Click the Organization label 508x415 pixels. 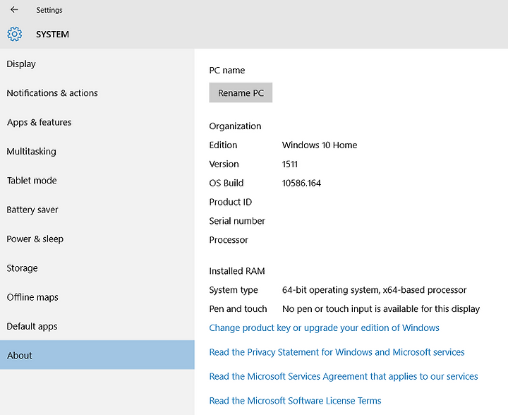235,126
